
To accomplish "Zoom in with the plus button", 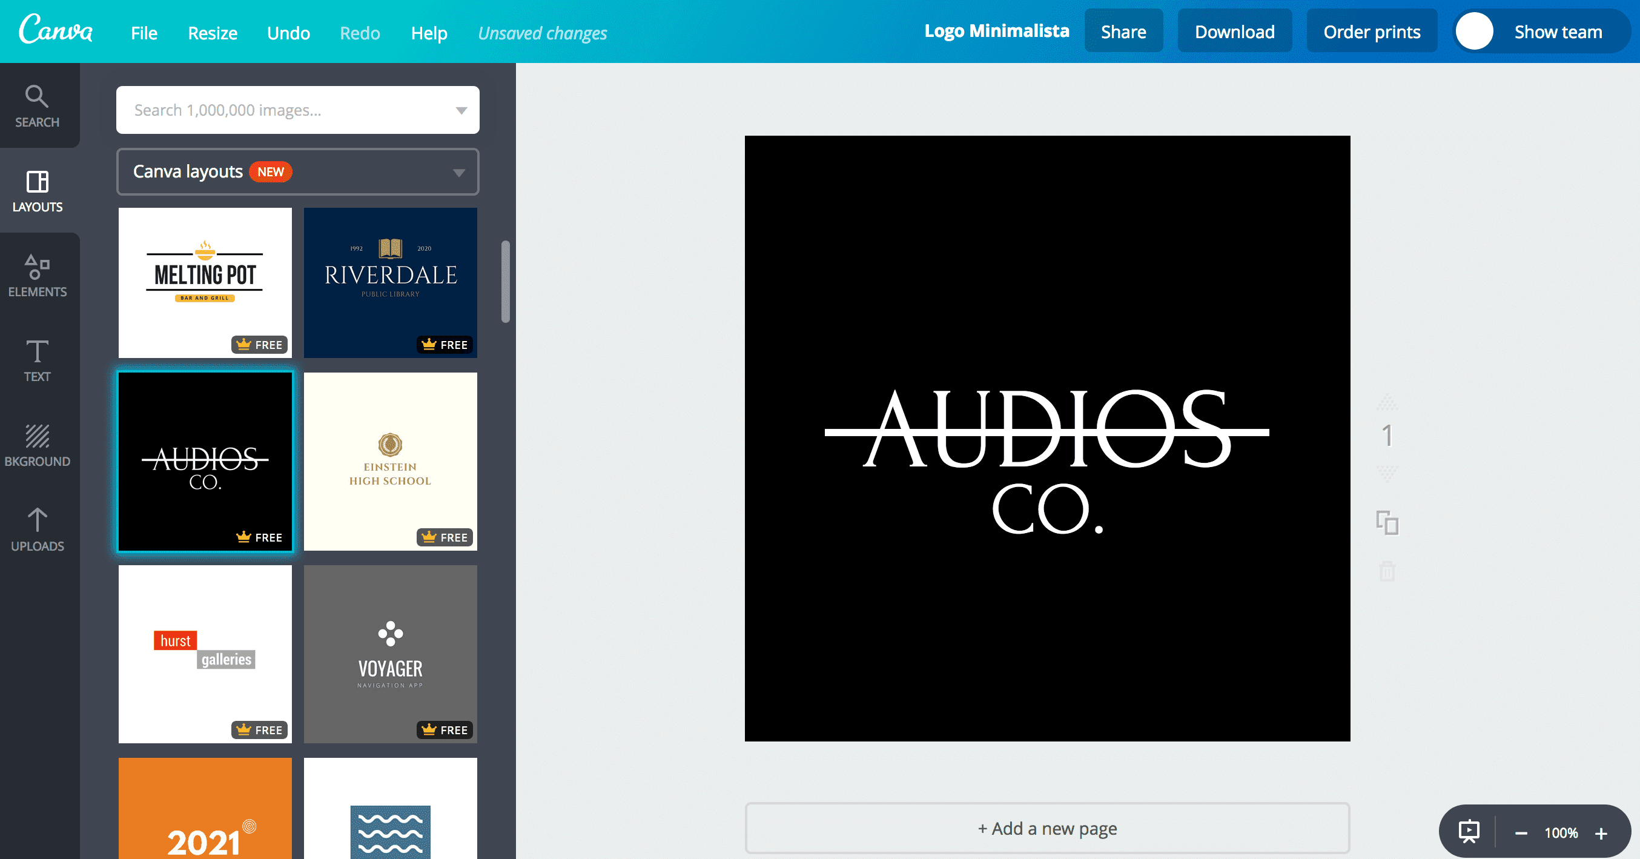I will 1601,833.
